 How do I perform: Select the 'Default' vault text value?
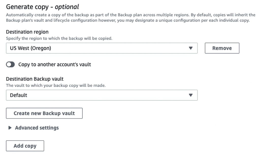pyautogui.click(x=19, y=95)
